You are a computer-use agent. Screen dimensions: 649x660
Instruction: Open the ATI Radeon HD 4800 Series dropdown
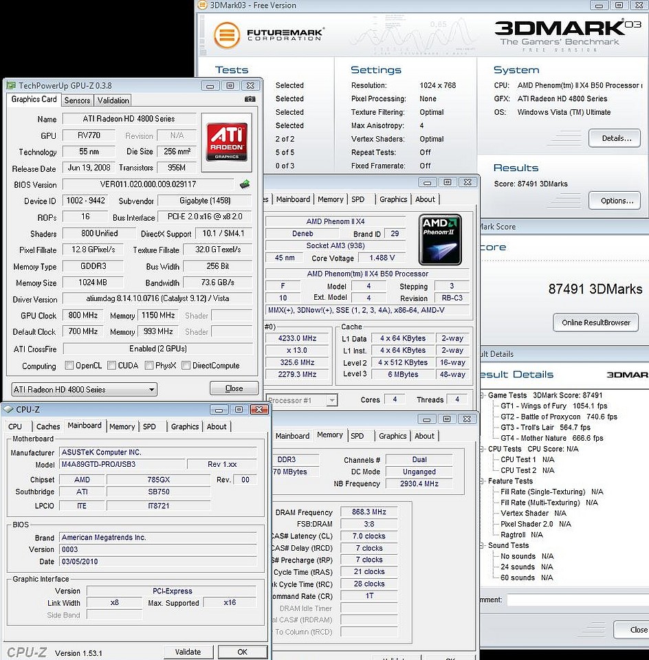[x=84, y=390]
